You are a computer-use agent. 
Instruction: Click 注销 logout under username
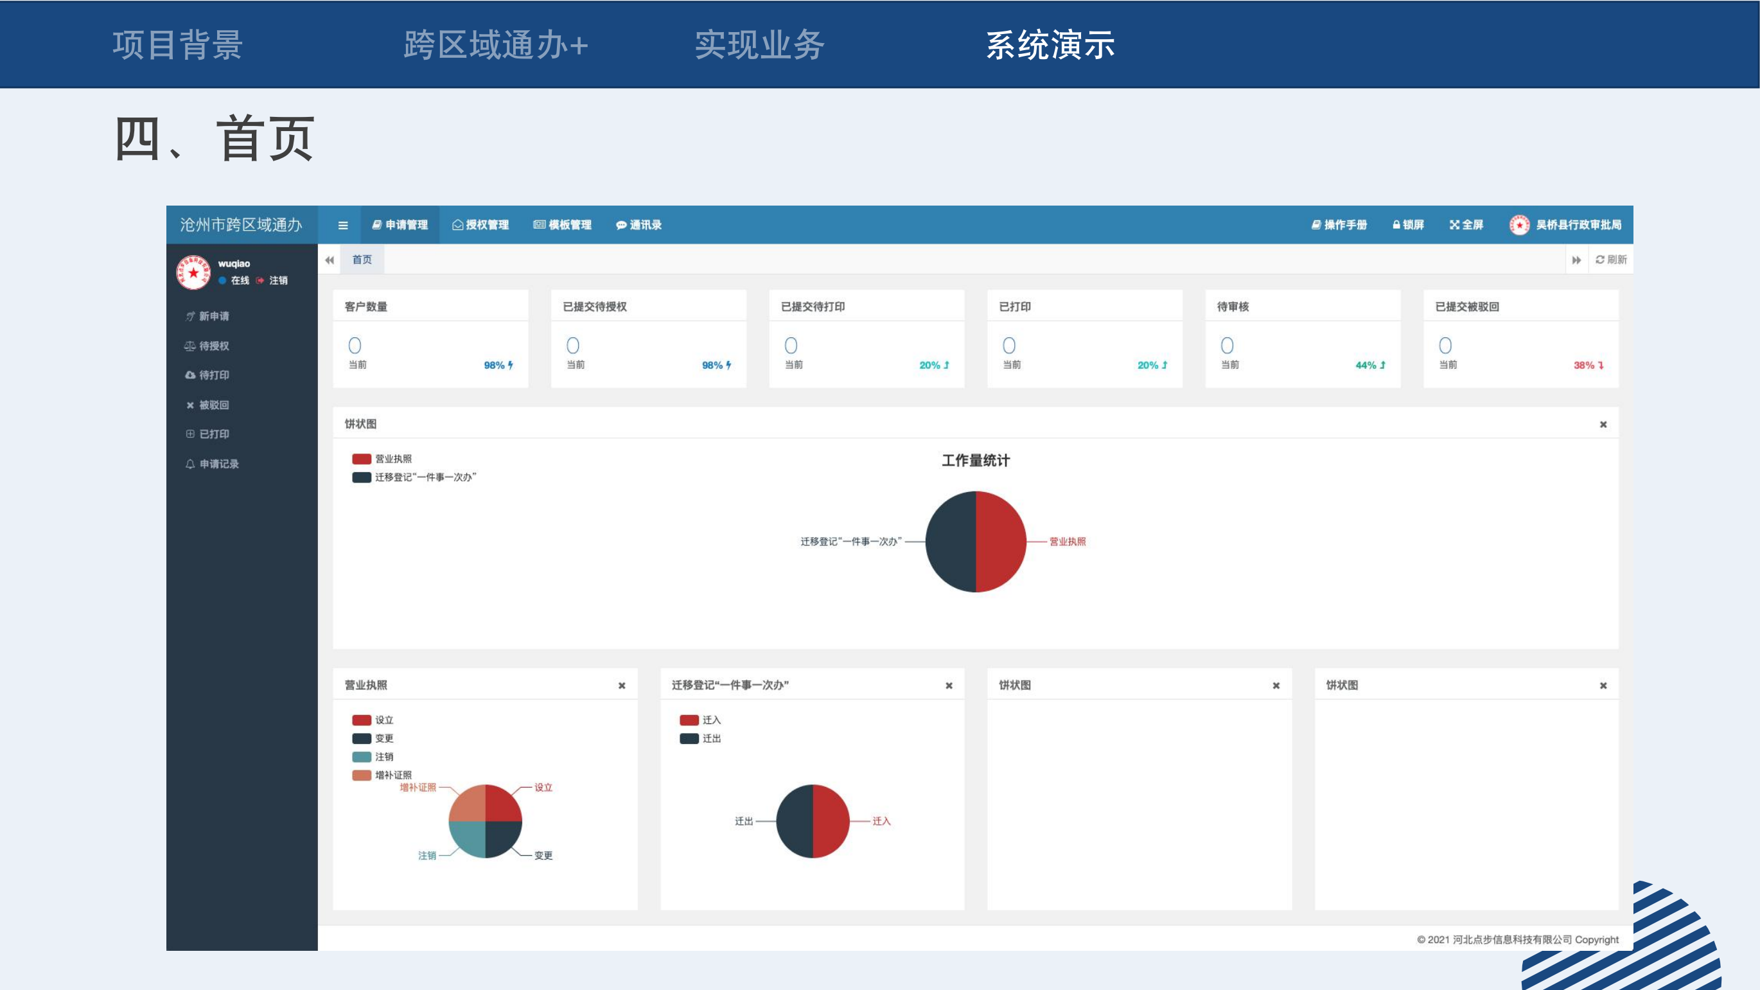[277, 280]
